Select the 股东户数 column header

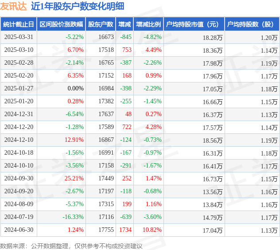click(x=101, y=24)
